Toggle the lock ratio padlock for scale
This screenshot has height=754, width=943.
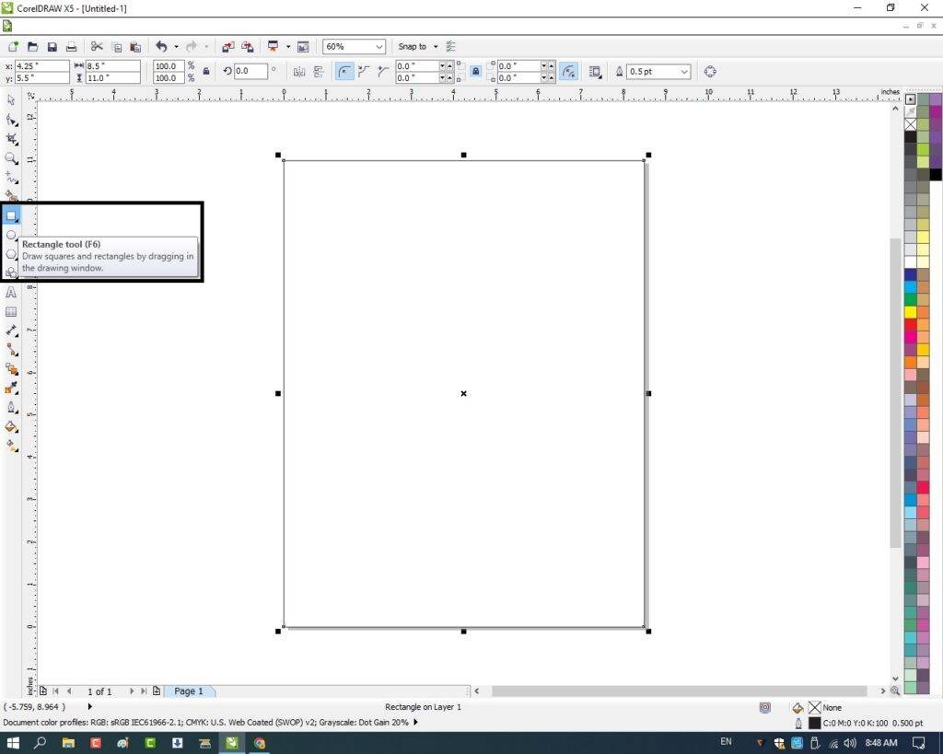[x=205, y=72]
